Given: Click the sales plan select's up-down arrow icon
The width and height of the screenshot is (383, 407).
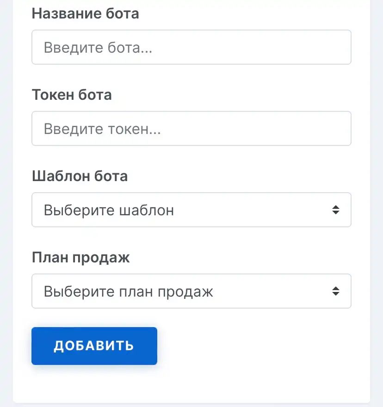Looking at the screenshot, I should pyautogui.click(x=336, y=291).
